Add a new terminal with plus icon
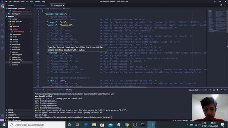Screen dimensions: 228x128 210,90
